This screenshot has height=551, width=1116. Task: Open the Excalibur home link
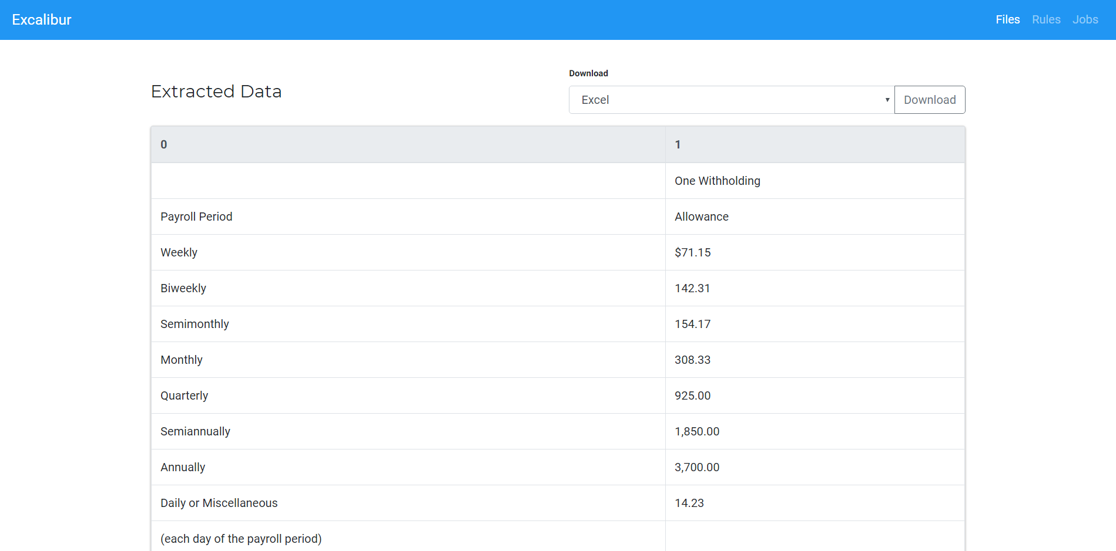pyautogui.click(x=42, y=20)
